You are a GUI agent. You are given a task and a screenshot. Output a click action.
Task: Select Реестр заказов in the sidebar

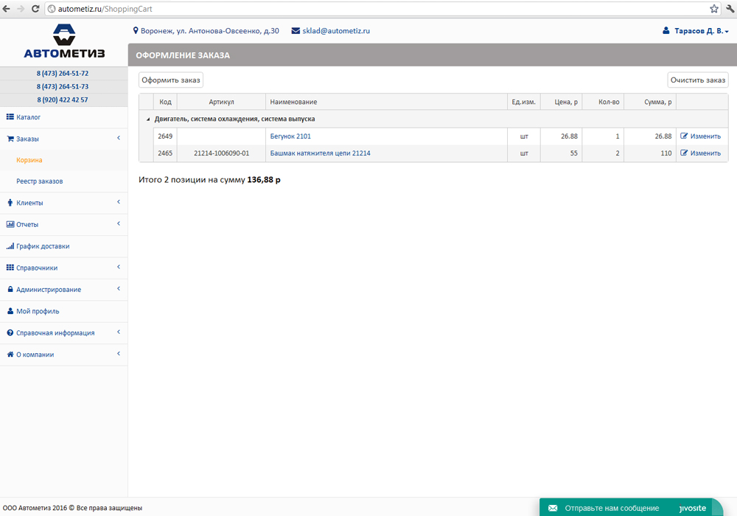[x=40, y=181]
